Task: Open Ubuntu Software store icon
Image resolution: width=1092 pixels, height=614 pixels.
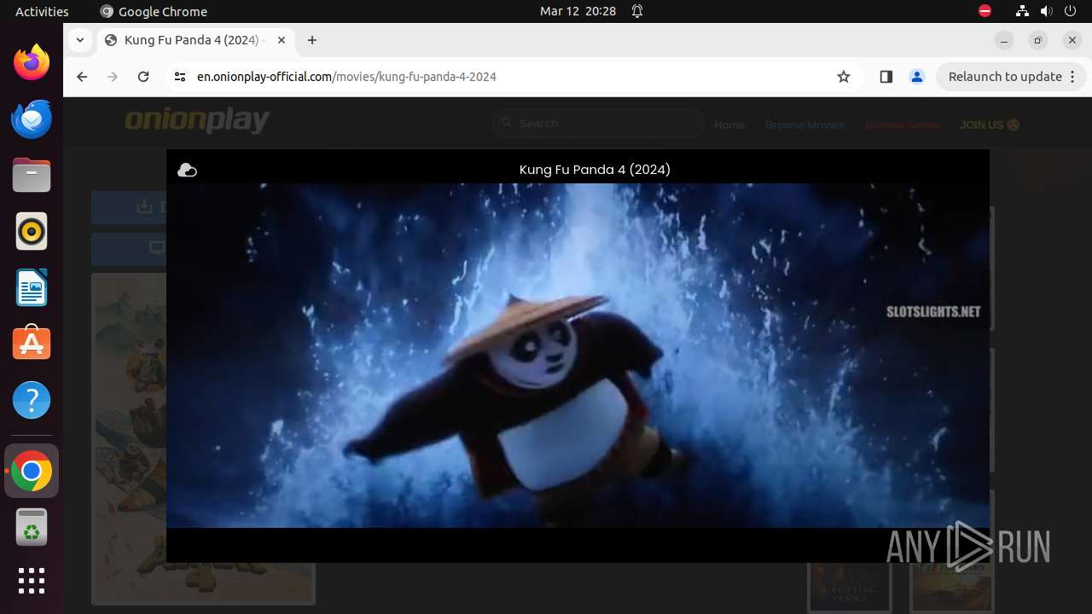Action: (32, 344)
